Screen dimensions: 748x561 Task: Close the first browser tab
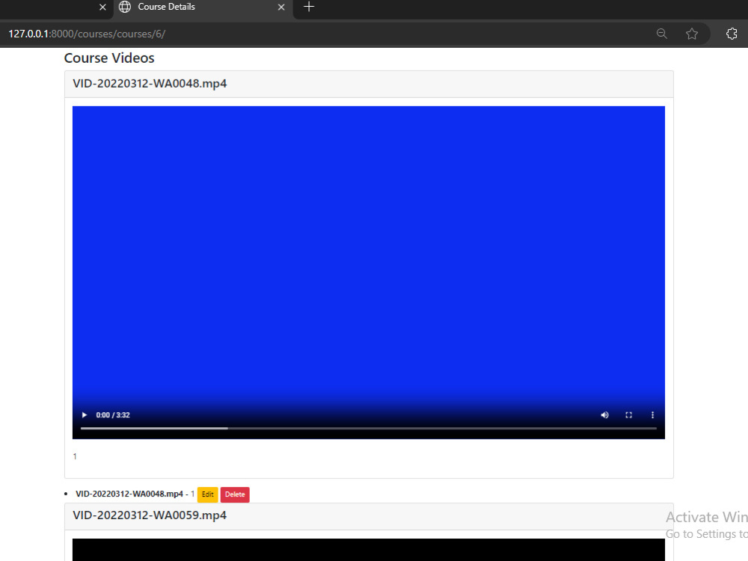(102, 7)
